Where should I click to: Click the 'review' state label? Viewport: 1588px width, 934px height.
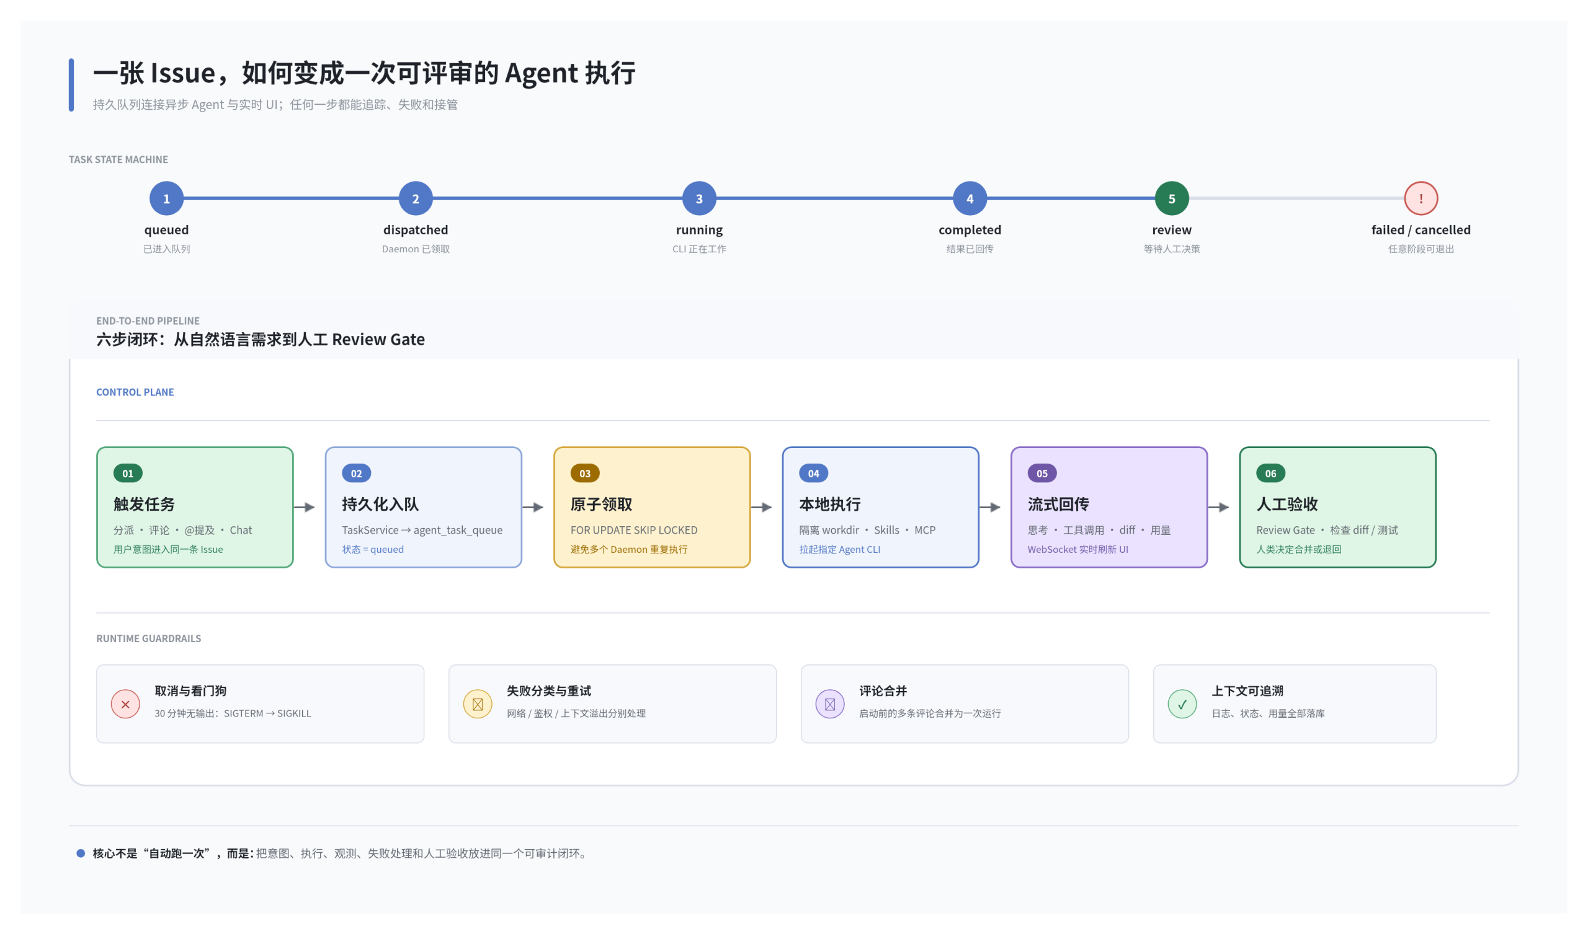[x=1172, y=231]
